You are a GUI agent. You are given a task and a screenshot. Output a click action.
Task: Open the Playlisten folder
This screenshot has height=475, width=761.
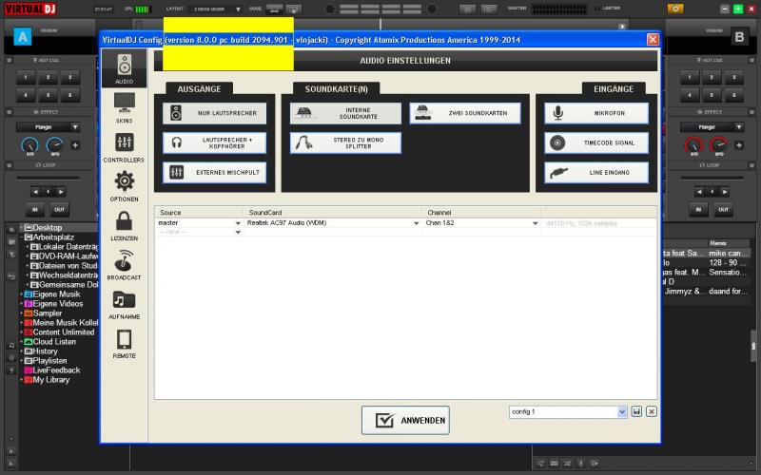[x=49, y=361]
